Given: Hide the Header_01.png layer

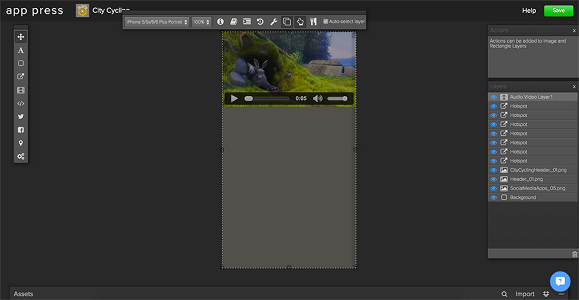Looking at the screenshot, I should click(x=493, y=179).
